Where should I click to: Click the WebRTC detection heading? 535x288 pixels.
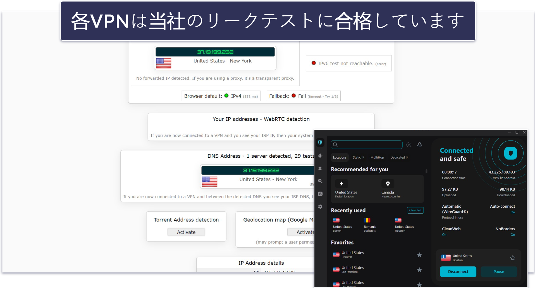[x=261, y=119]
